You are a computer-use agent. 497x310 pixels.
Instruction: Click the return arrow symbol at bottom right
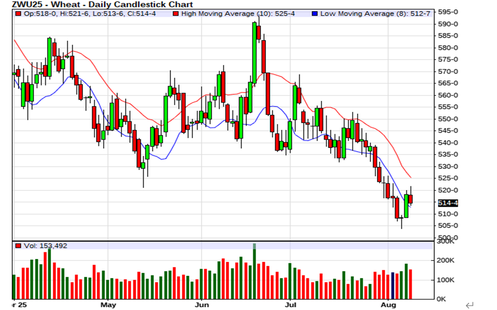[470, 305]
